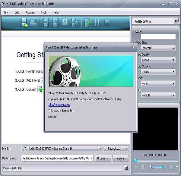Click the Copyright (C) 2008 line

click(84, 99)
